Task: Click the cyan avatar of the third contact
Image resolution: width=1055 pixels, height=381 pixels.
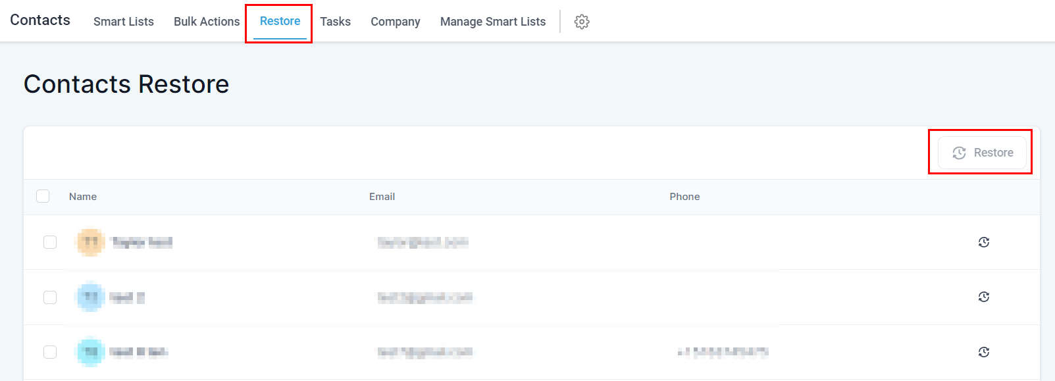Action: (91, 352)
